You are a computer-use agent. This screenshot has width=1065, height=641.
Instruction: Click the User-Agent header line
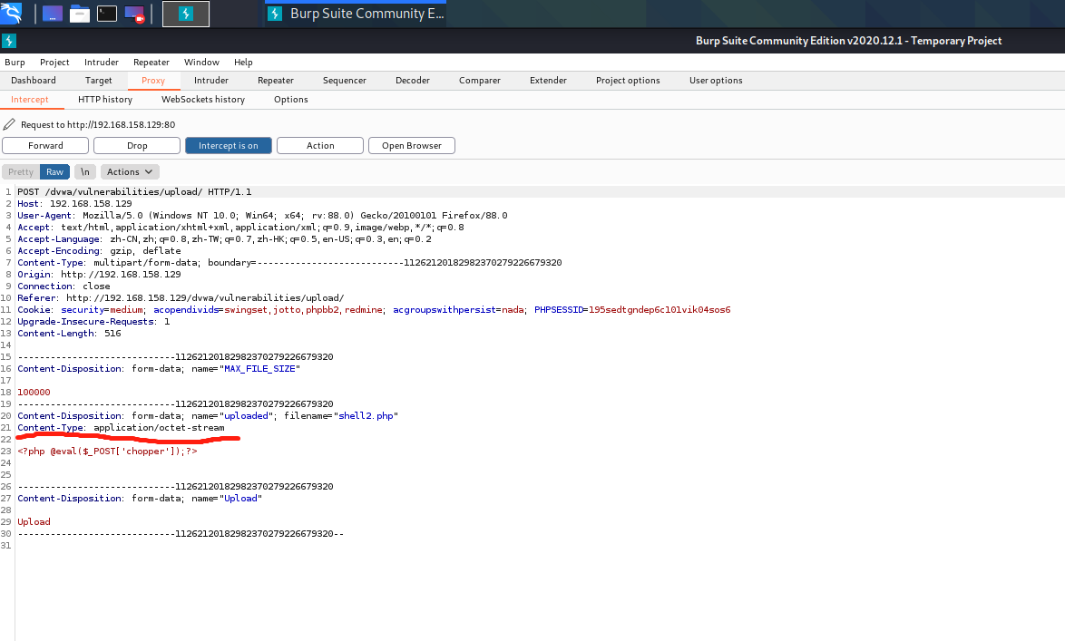click(x=262, y=215)
